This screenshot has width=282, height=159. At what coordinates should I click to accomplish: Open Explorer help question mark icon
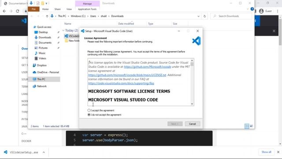click(252, 9)
